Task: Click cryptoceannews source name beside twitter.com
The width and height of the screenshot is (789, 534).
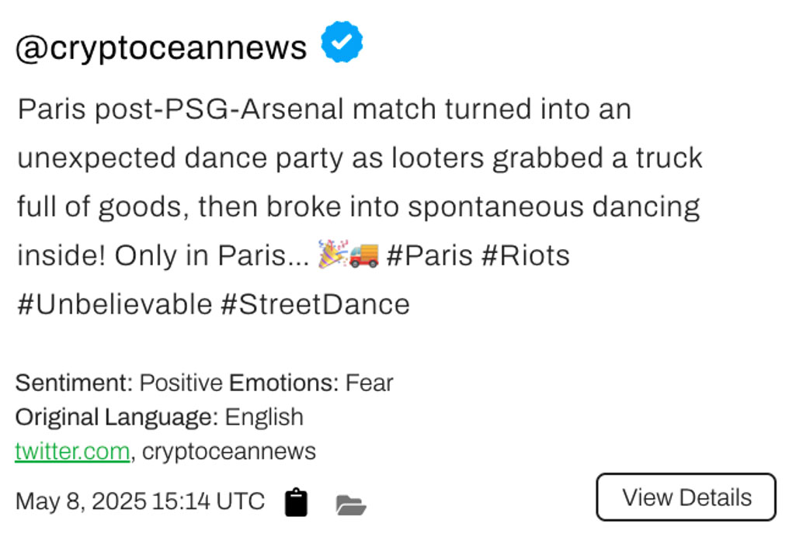Action: [229, 451]
